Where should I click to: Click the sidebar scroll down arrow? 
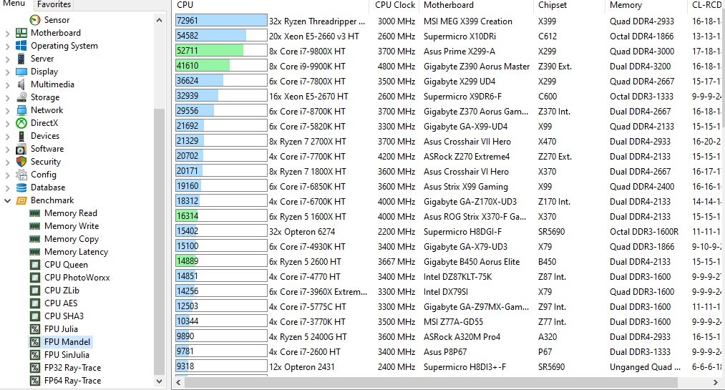[x=159, y=381]
